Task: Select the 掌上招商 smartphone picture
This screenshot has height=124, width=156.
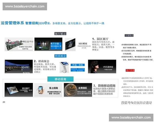Action: pyautogui.click(x=48, y=90)
